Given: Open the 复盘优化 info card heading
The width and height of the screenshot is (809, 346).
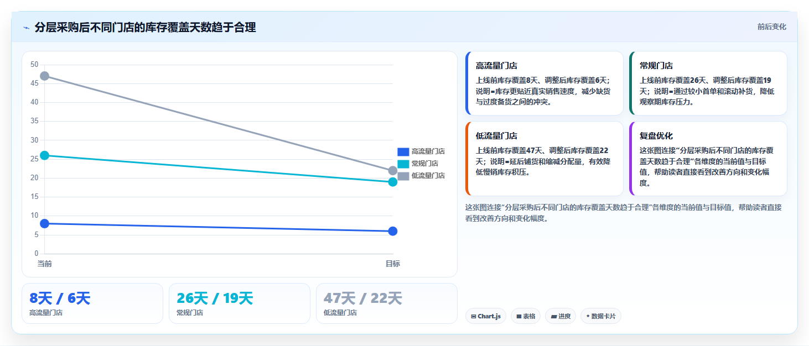Looking at the screenshot, I should click(656, 135).
